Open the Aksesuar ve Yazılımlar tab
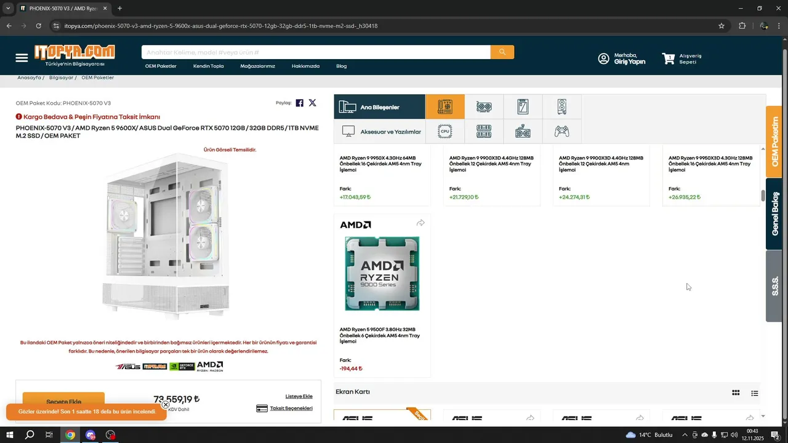Image resolution: width=788 pixels, height=443 pixels. (x=379, y=131)
